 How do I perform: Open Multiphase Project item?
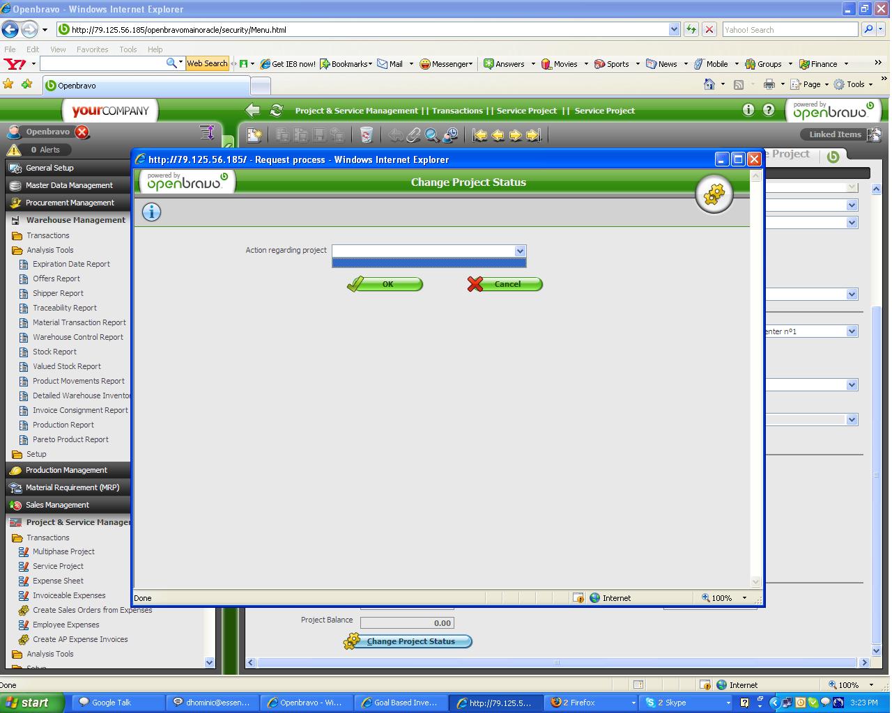point(63,551)
